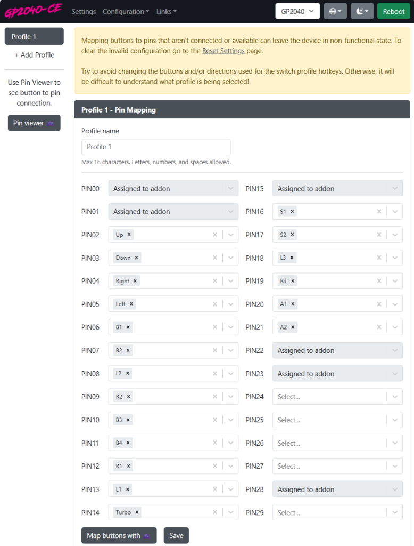This screenshot has width=414, height=546.
Task: Expand the PIN04 dropdown chevron
Action: coord(230,281)
